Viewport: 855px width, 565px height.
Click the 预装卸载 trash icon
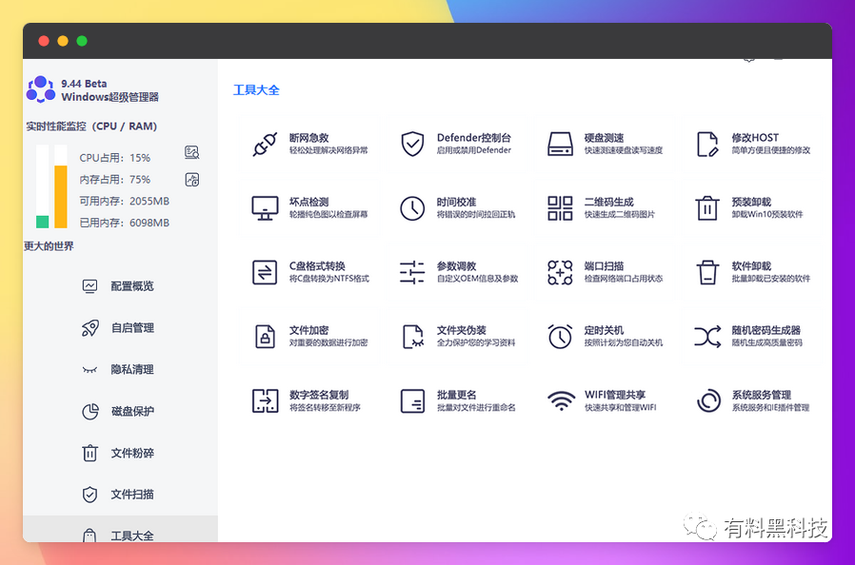tap(707, 208)
